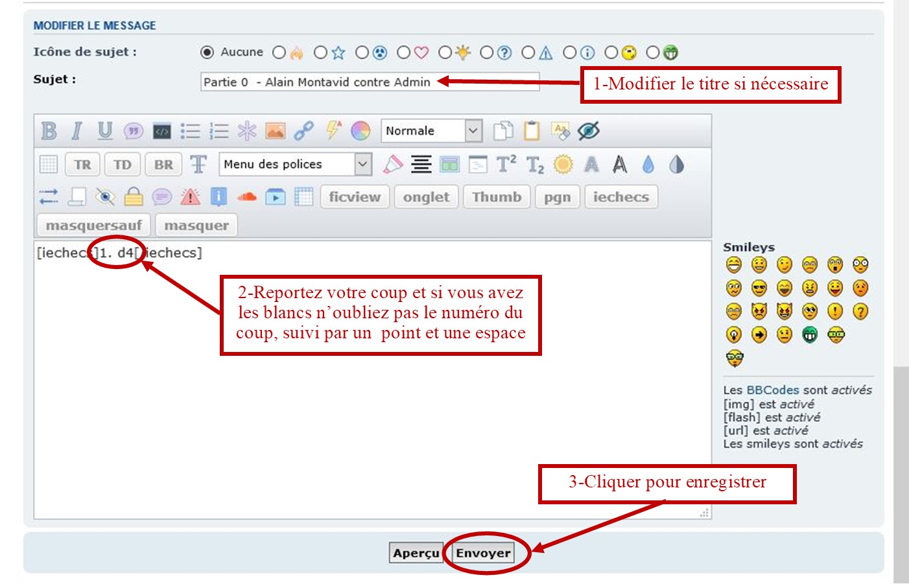Select the 'Aucune' topic icon option
This screenshot has width=909, height=584.
[207, 53]
